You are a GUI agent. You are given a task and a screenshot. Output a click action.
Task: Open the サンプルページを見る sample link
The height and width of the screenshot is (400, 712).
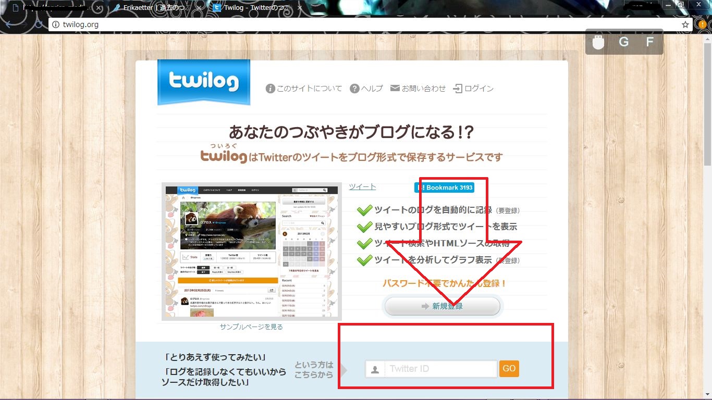point(251,327)
